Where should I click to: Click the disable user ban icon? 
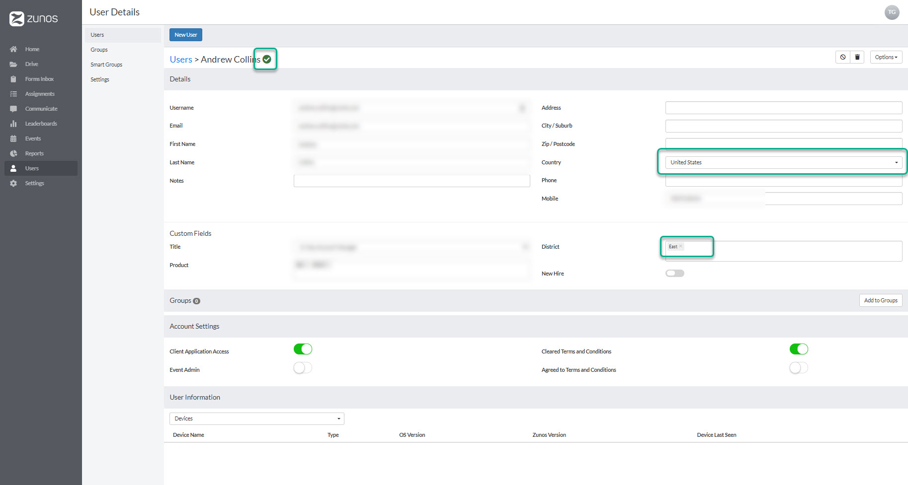click(x=843, y=57)
